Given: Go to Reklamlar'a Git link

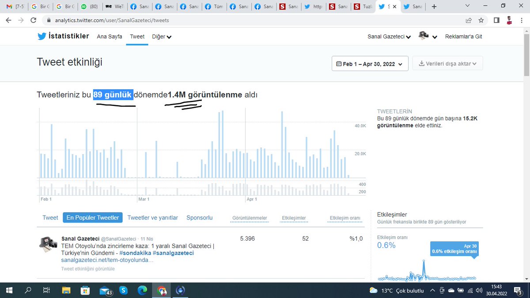Looking at the screenshot, I should pyautogui.click(x=463, y=37).
